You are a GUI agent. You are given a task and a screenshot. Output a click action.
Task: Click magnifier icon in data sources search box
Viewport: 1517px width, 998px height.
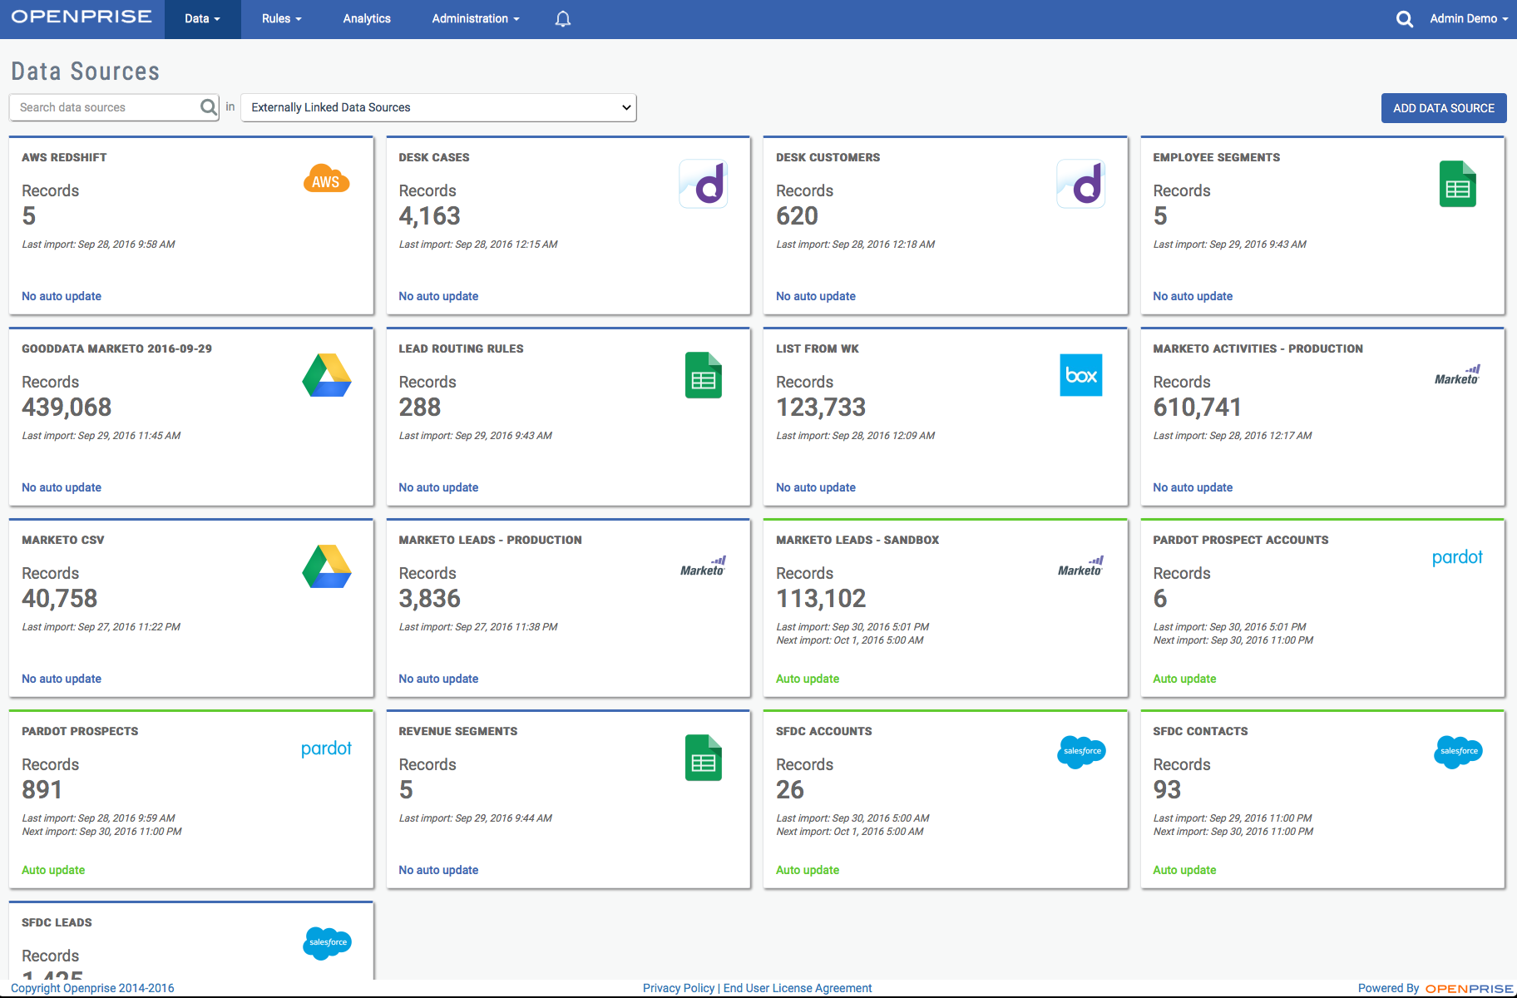point(209,107)
